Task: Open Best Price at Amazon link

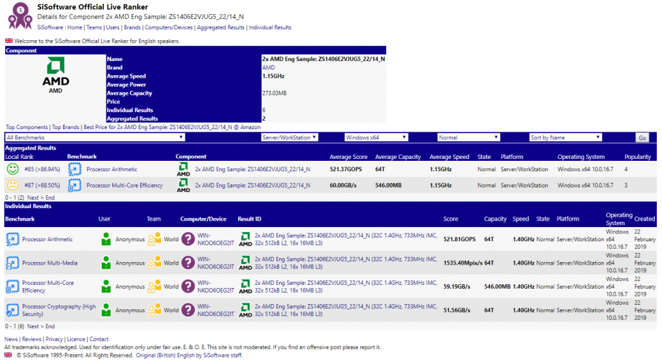Action: point(172,127)
